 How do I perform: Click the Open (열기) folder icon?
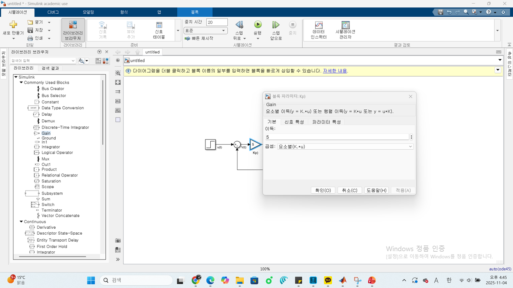pos(30,22)
